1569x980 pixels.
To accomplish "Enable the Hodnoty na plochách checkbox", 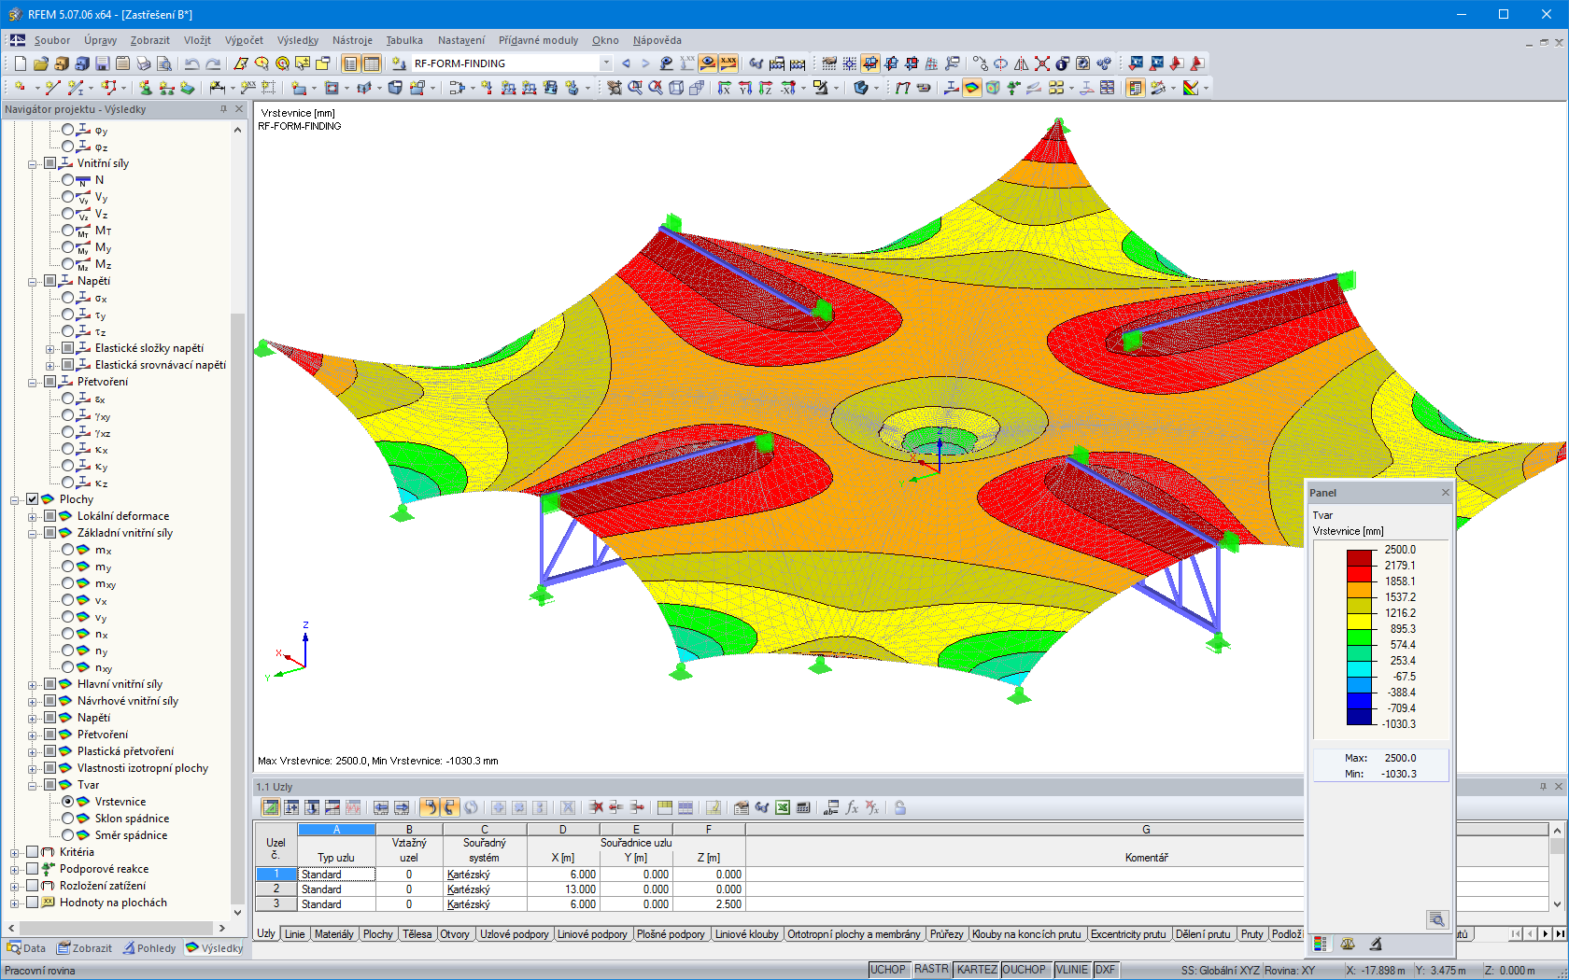I will pyautogui.click(x=33, y=903).
